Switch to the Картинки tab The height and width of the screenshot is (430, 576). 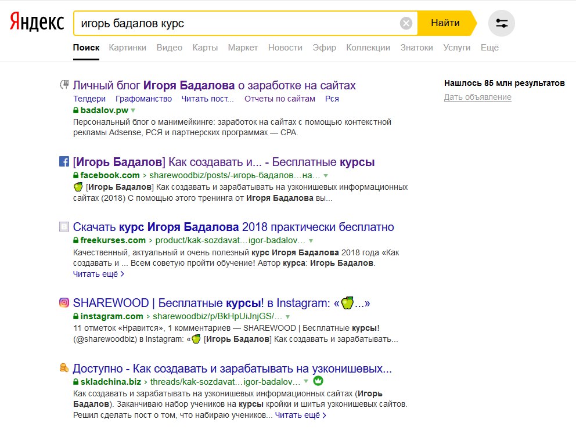(128, 48)
